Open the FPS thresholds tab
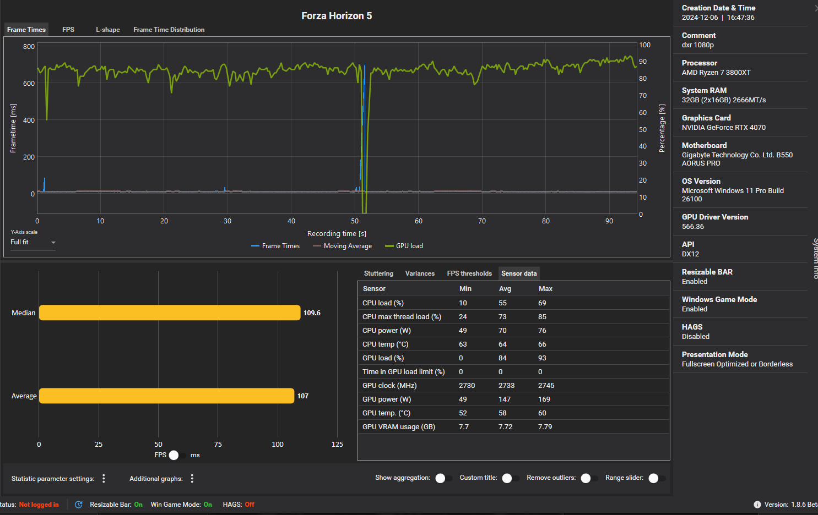818x515 pixels. coord(469,273)
